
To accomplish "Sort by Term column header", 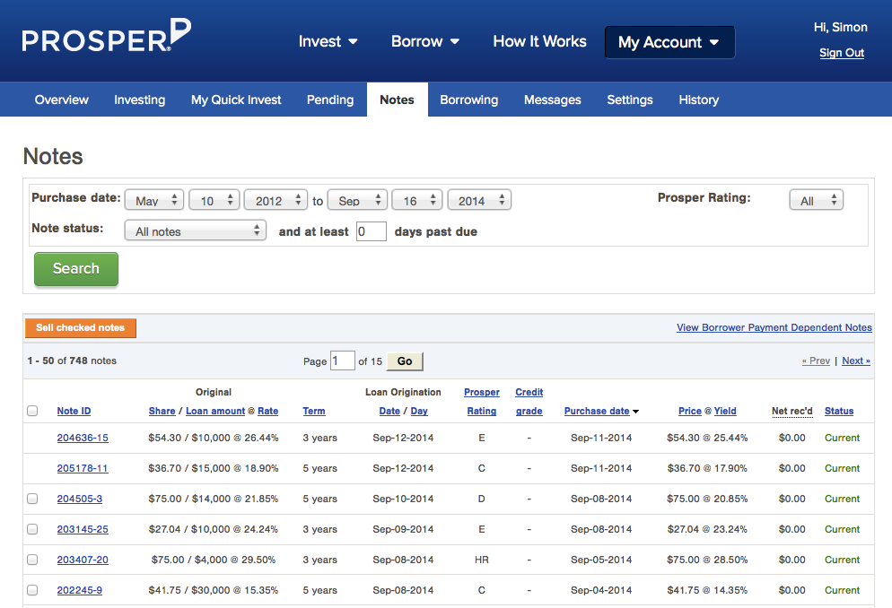I will click(314, 411).
